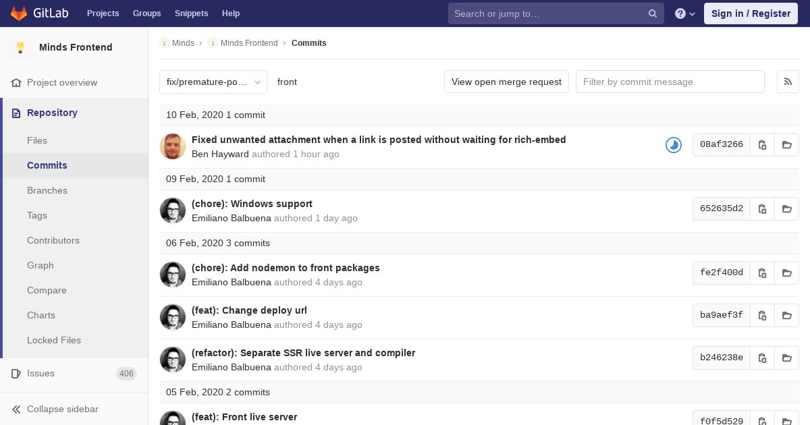Open Compare in sidebar
This screenshot has width=810, height=425.
[47, 290]
